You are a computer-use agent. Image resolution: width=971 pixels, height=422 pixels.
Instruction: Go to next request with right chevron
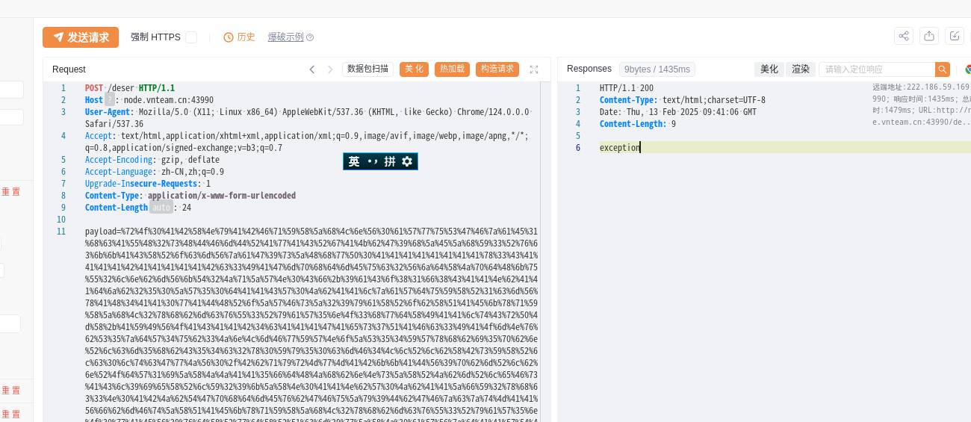330,69
